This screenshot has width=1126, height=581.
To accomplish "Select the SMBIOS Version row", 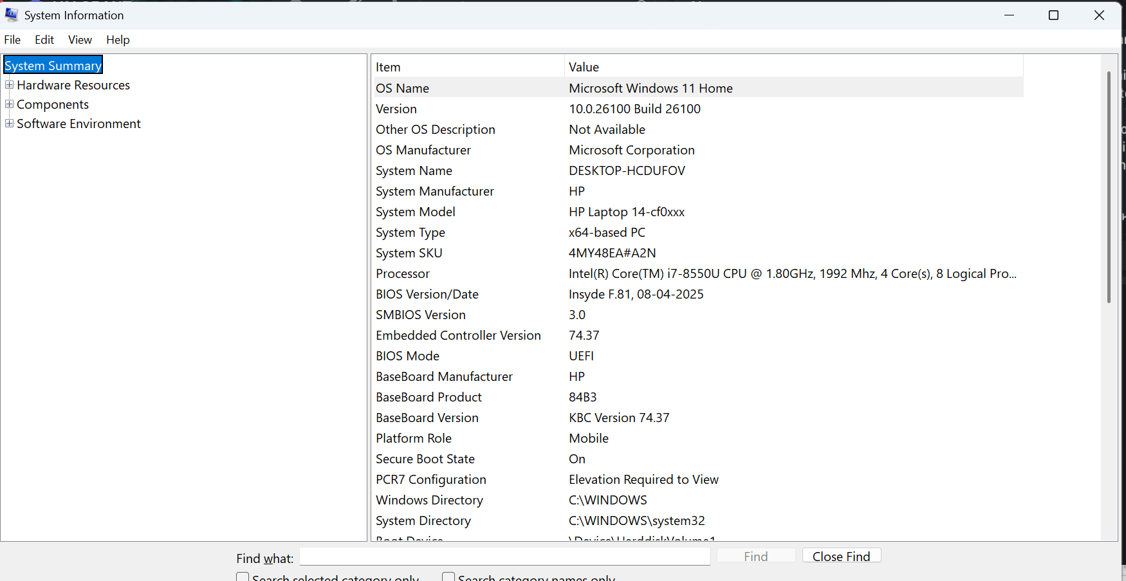I will (698, 315).
